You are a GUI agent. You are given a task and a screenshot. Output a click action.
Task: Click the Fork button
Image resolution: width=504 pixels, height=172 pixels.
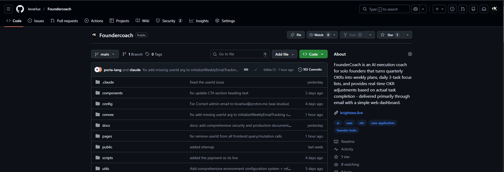(x=352, y=35)
